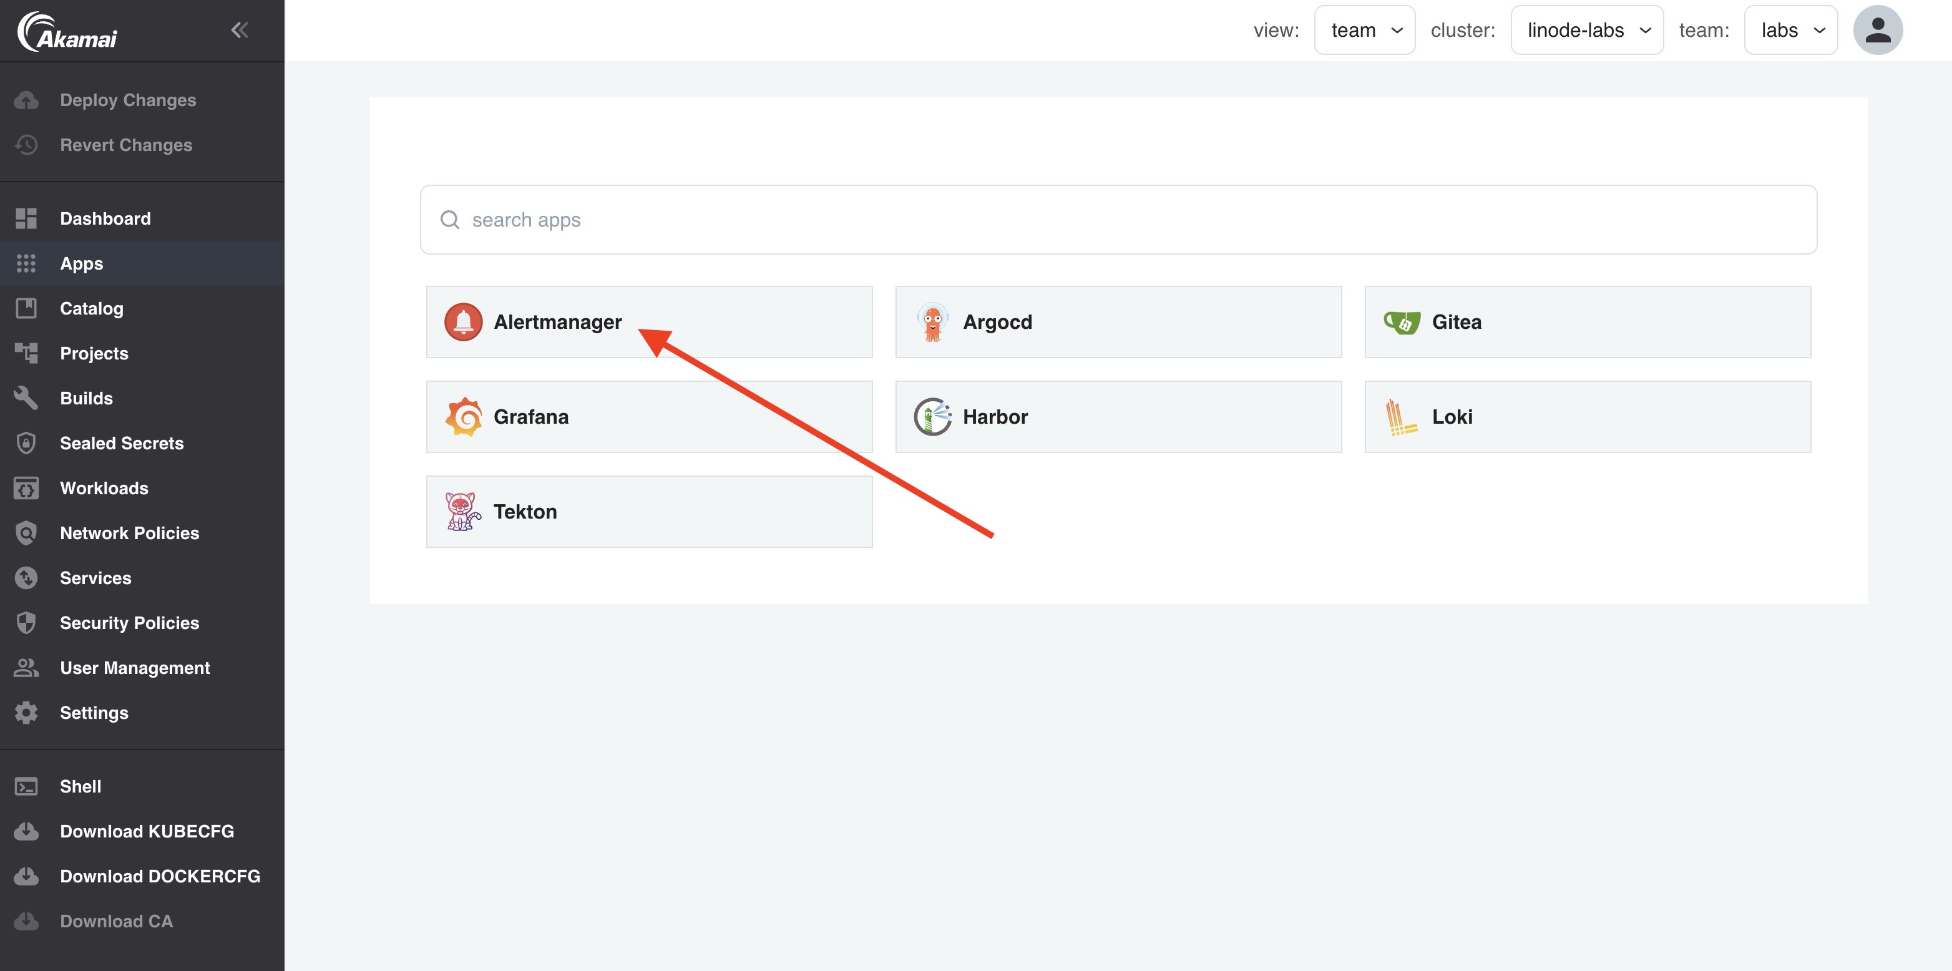
Task: Select Apps in sidebar menu
Action: (142, 263)
